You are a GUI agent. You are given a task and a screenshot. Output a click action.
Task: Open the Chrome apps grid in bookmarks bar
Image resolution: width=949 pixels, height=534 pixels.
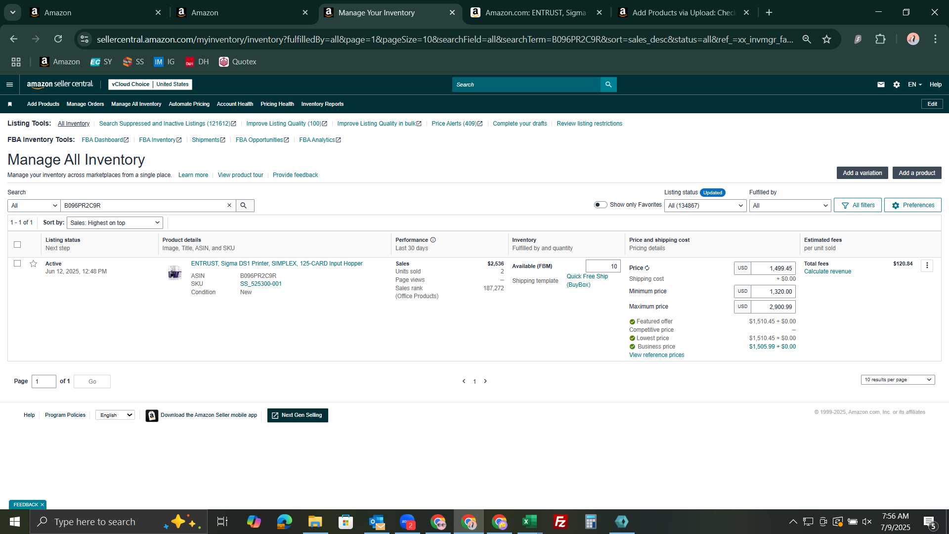point(16,62)
